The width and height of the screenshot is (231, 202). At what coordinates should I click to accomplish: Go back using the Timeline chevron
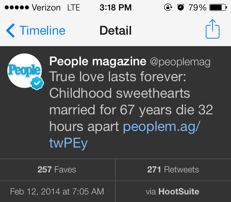(x=11, y=31)
